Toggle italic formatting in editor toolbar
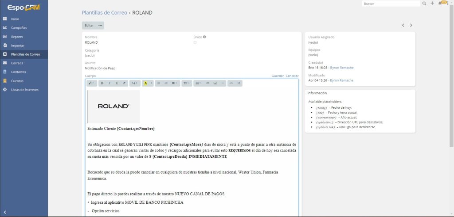This screenshot has height=217, width=454. click(109, 83)
